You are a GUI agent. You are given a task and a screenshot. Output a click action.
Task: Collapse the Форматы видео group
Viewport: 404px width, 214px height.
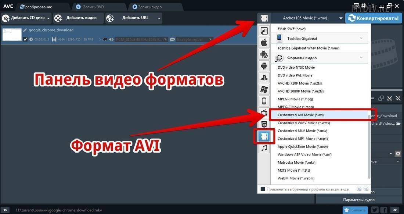click(x=361, y=58)
